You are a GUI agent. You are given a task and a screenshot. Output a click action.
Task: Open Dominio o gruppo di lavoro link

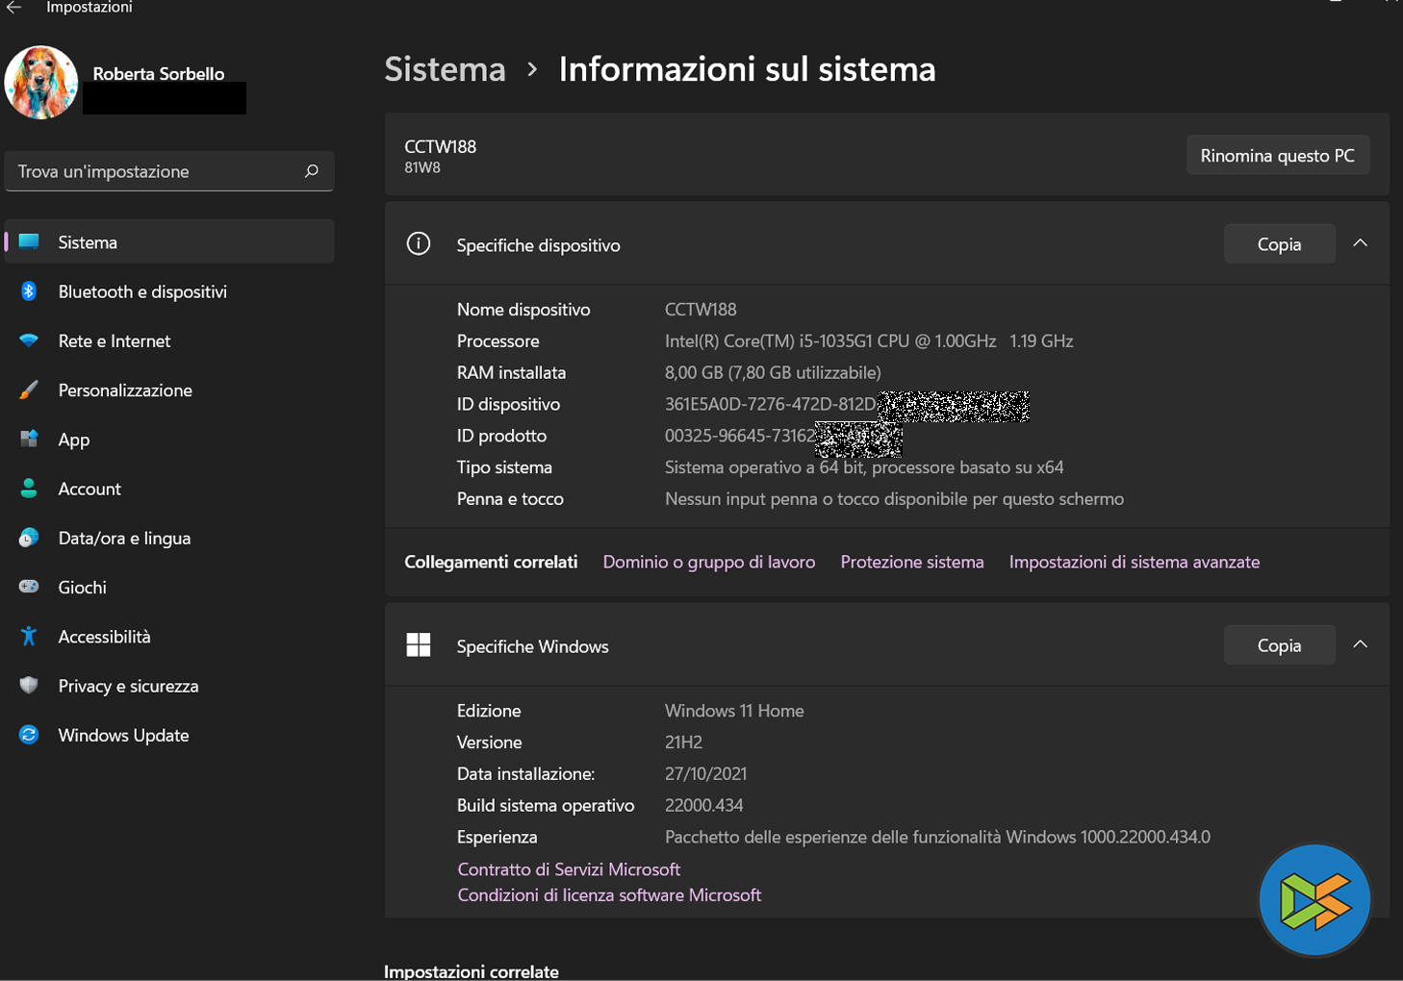click(x=708, y=562)
